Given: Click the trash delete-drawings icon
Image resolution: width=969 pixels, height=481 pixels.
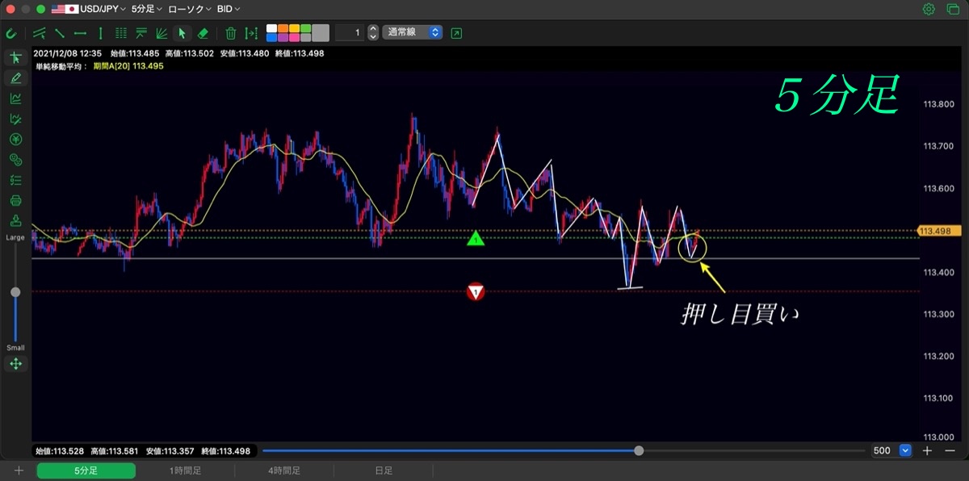Looking at the screenshot, I should point(231,33).
